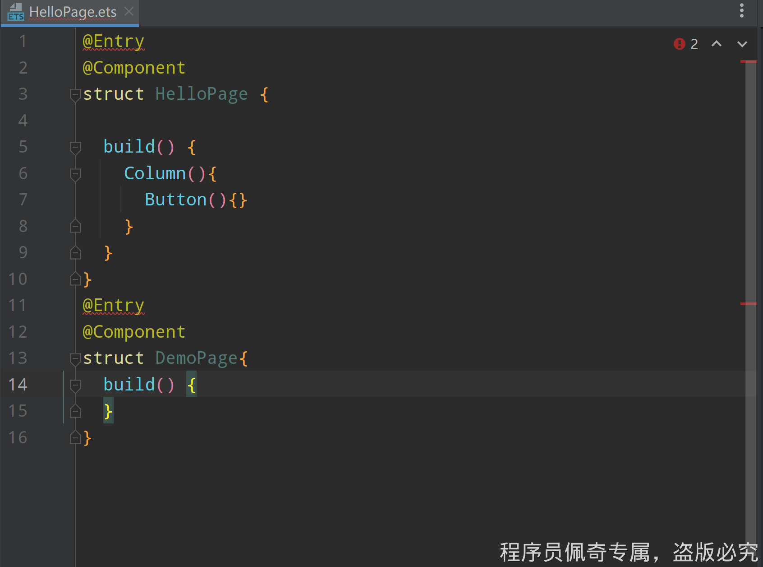Open the editor tab options menu
This screenshot has height=567, width=763.
741,11
